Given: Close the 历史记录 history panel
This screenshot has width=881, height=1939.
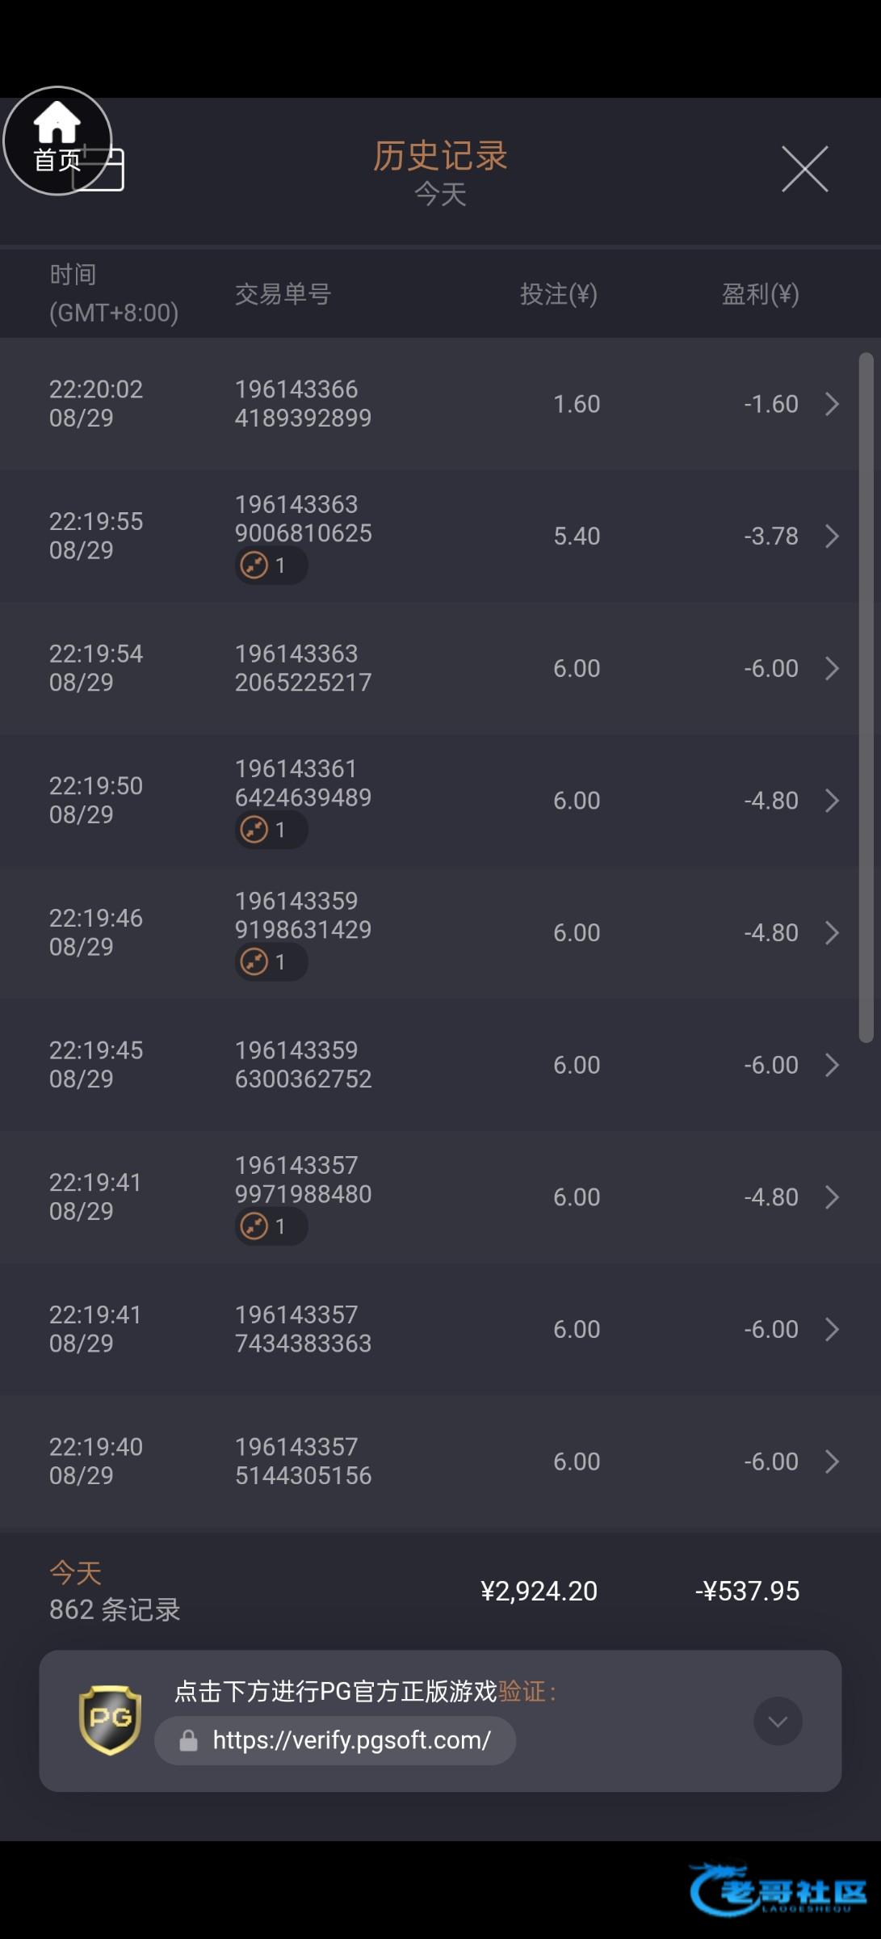Looking at the screenshot, I should pyautogui.click(x=804, y=169).
